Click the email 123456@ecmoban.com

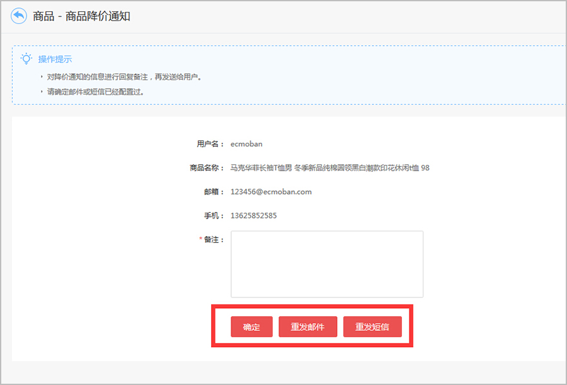[271, 192]
